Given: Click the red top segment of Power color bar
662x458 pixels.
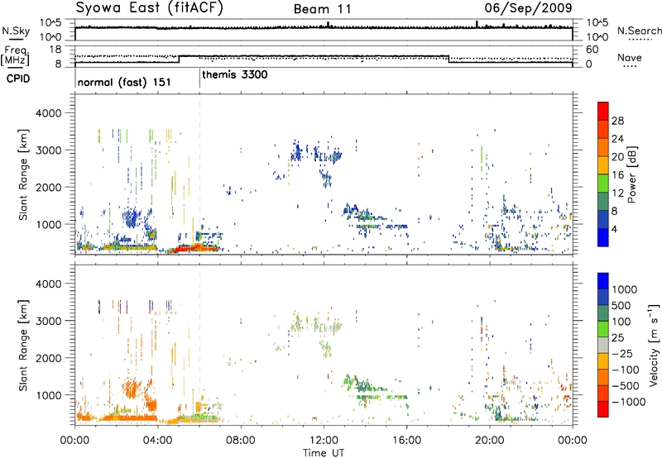Looking at the screenshot, I should tap(603, 111).
